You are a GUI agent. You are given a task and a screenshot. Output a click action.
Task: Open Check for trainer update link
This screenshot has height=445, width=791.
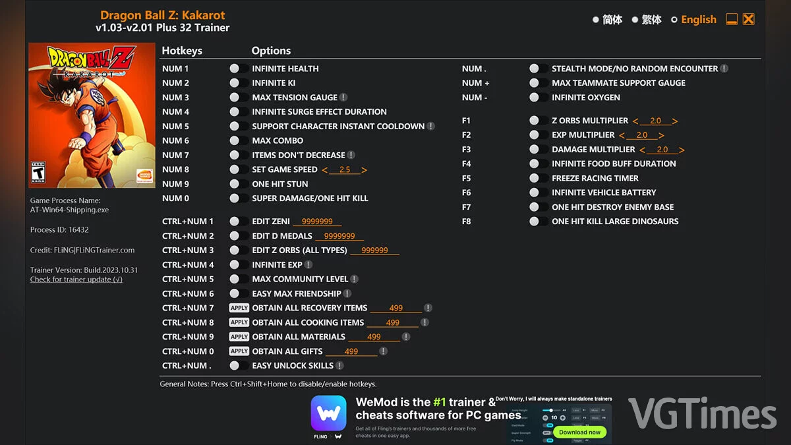pyautogui.click(x=76, y=280)
